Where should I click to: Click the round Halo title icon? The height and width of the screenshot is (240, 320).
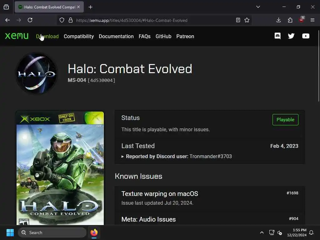pos(37,73)
